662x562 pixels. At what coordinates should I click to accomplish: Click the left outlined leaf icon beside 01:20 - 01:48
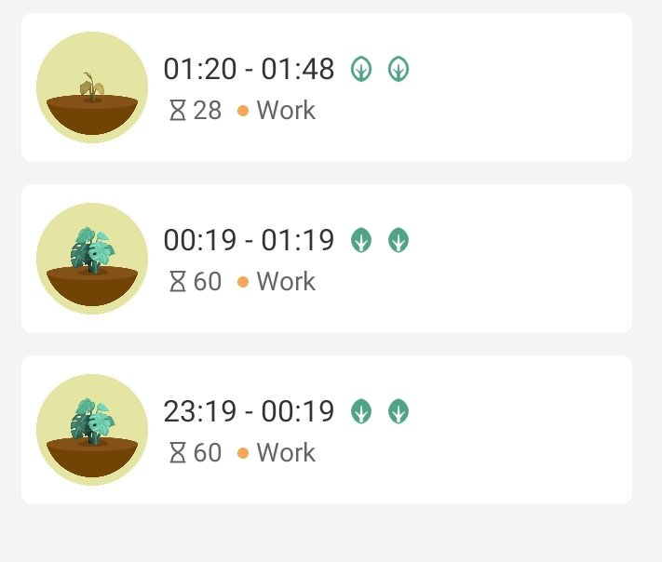click(361, 69)
